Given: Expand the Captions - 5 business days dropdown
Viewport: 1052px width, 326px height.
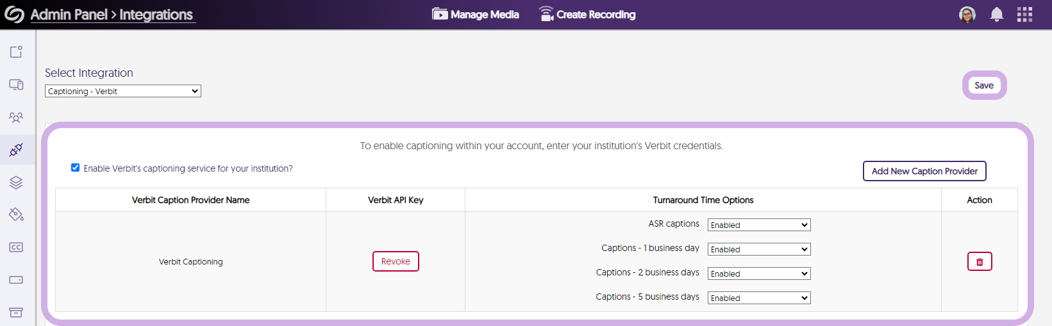Looking at the screenshot, I should (758, 298).
